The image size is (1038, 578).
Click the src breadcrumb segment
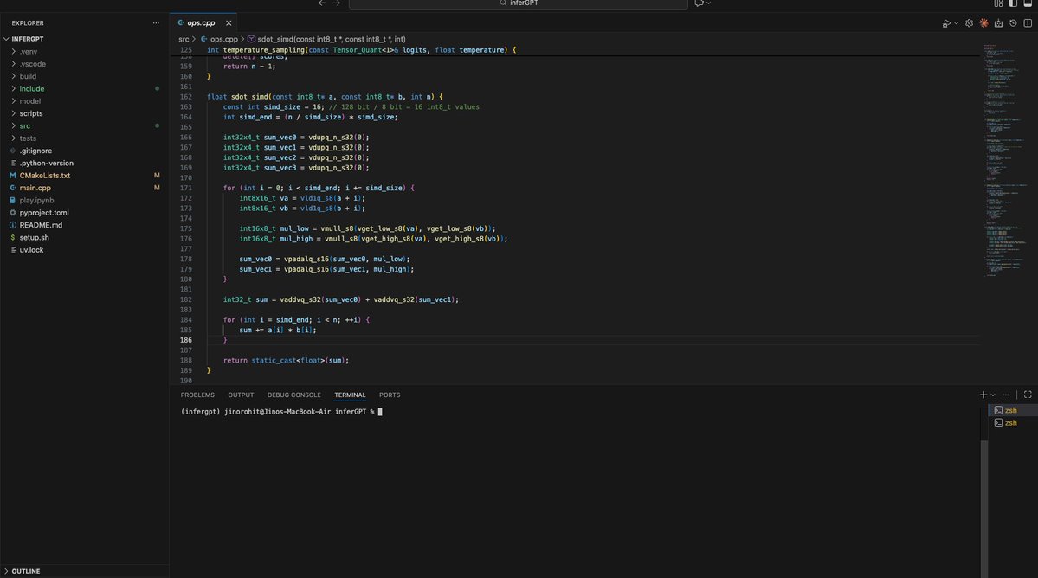pyautogui.click(x=184, y=39)
